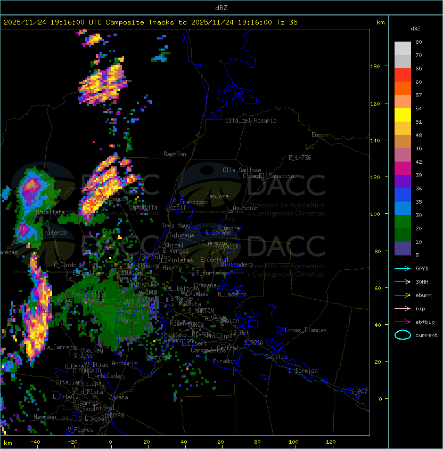Click the 'L_PAZ' map label
Viewport: 443px width, 449px height.
[359, 392]
